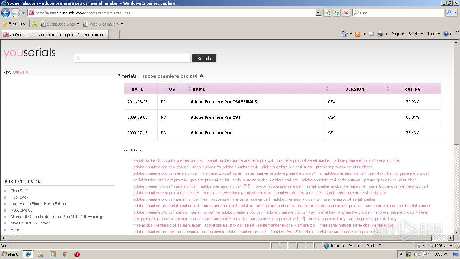Image resolution: width=460 pixels, height=259 pixels.
Task: Open search provider dropdown next to Bing
Action: pos(456,13)
